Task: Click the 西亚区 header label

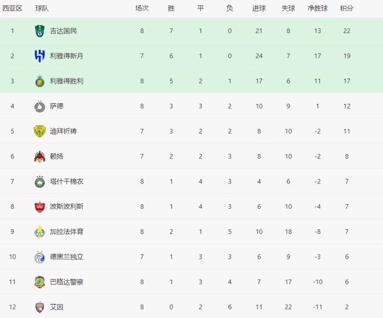Action: (12, 9)
